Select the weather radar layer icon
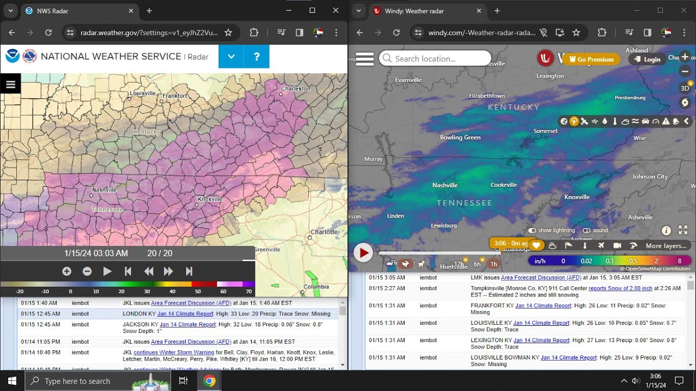This screenshot has height=391, width=696. click(x=574, y=122)
